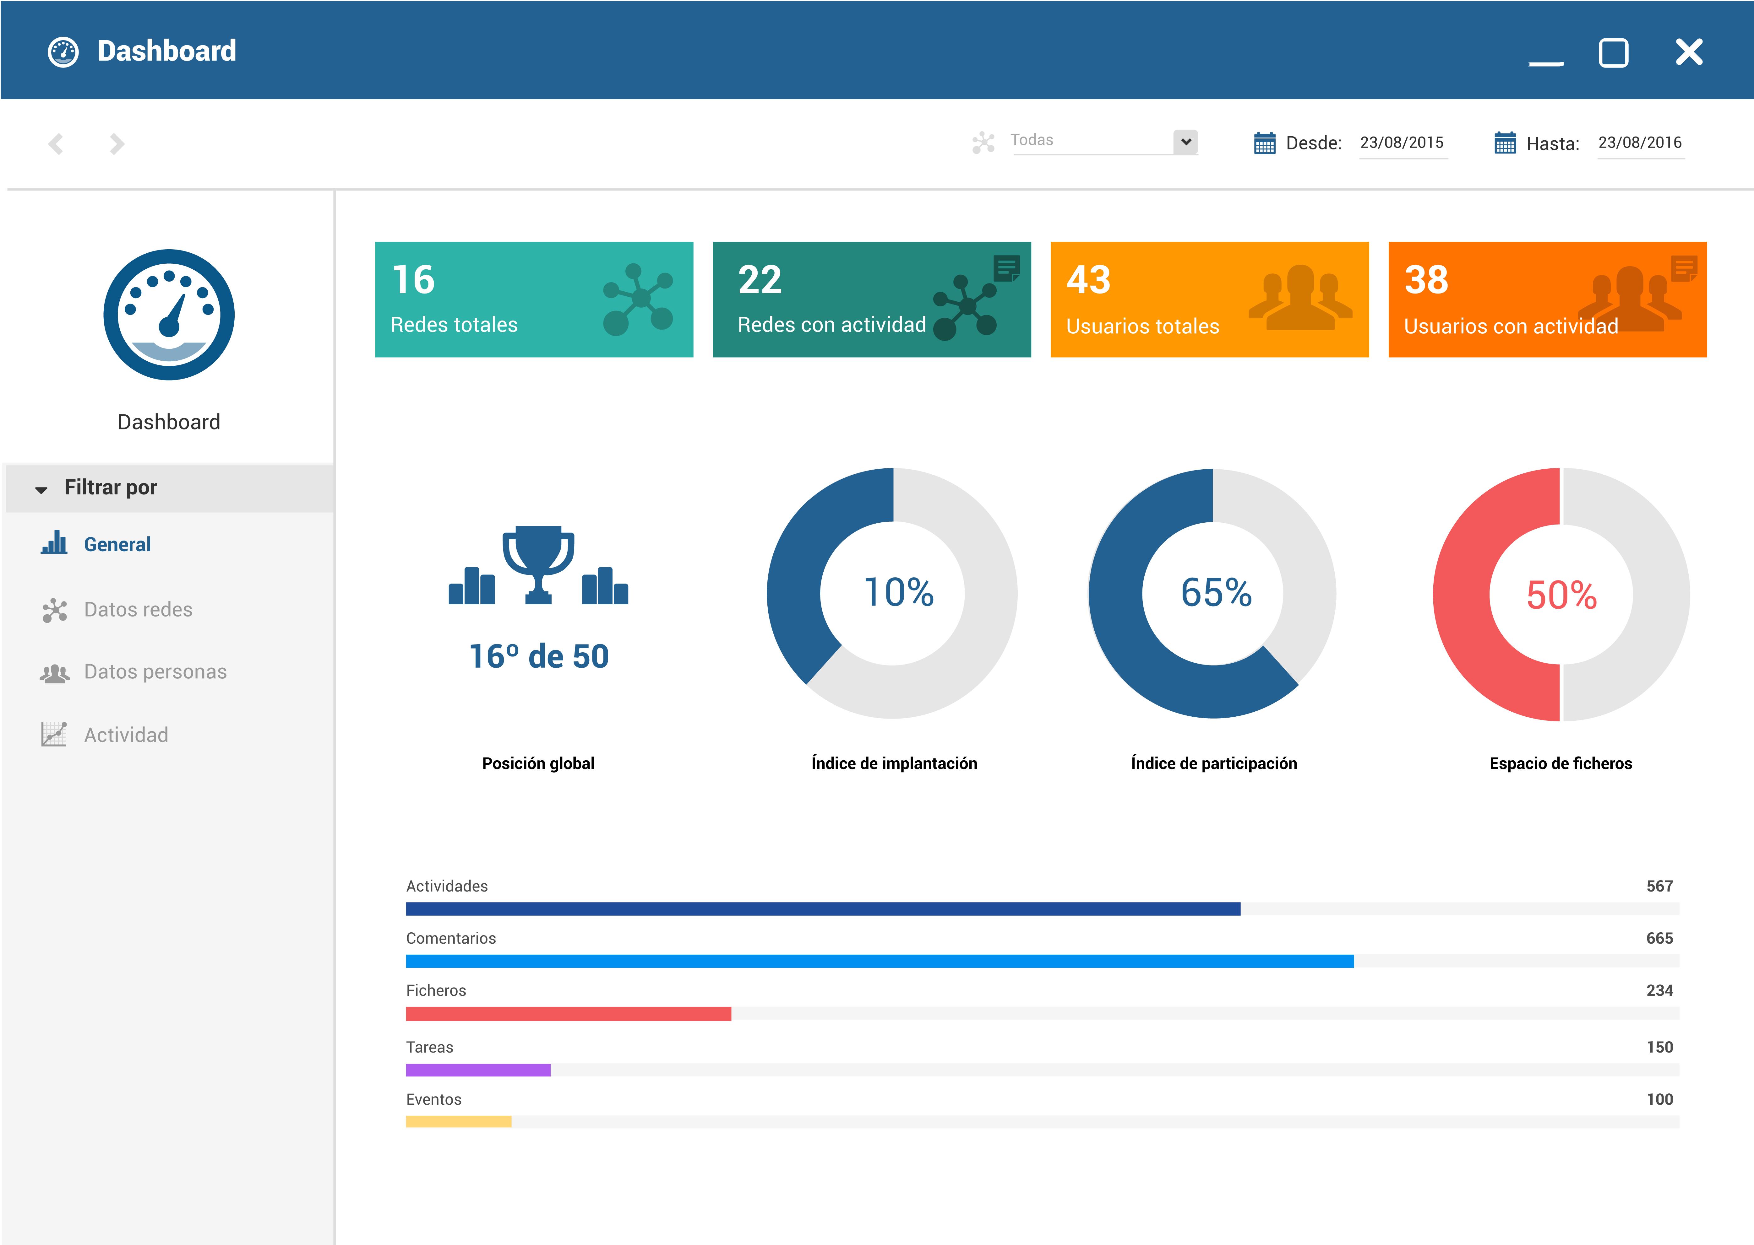Click the Tareas value 150
Screen dimensions: 1754x1245
[x=1660, y=1047]
